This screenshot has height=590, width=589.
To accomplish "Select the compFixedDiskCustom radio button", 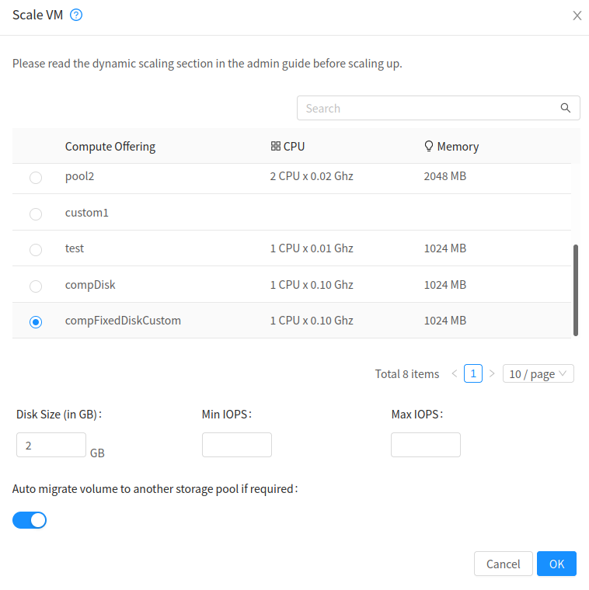I will [x=36, y=322].
